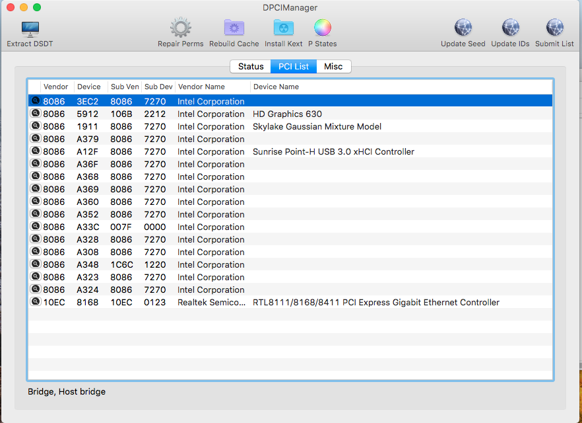Click sub device cell 0000
Image resolution: width=582 pixels, height=423 pixels.
[x=155, y=227]
